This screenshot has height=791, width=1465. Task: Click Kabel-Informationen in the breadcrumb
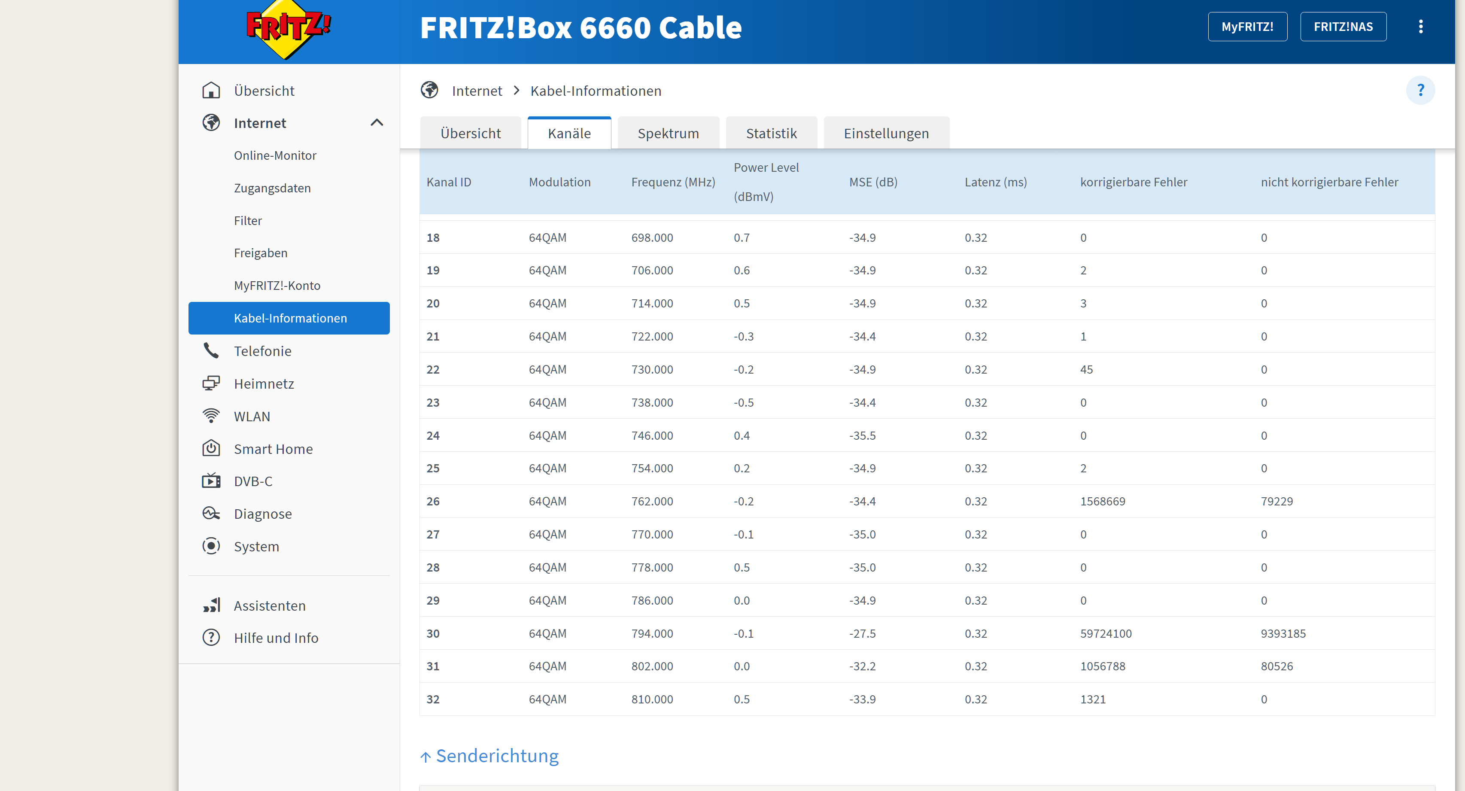[x=596, y=91]
